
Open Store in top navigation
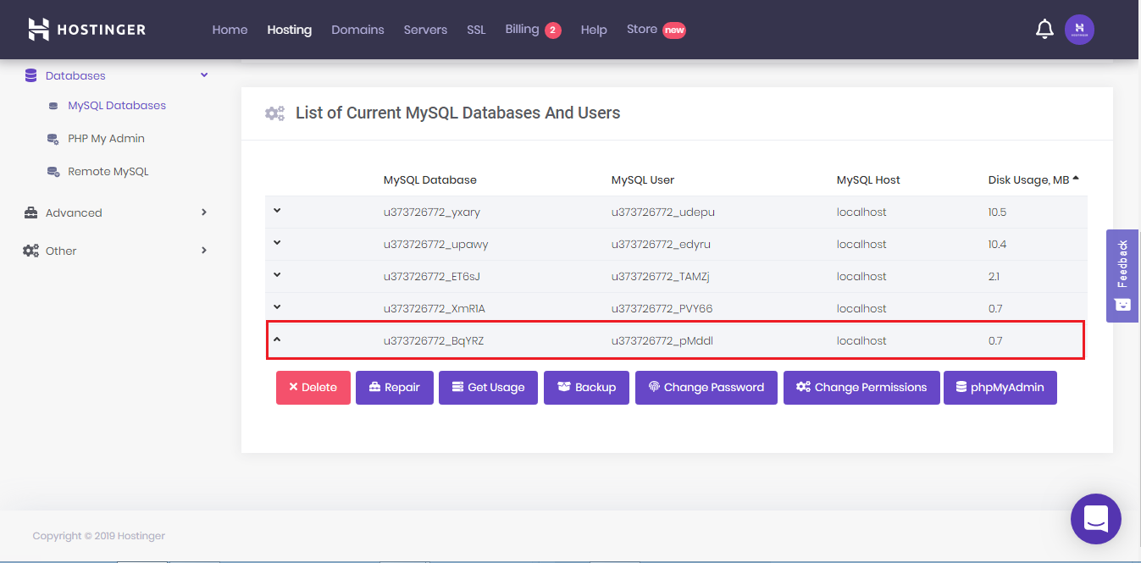click(x=642, y=30)
